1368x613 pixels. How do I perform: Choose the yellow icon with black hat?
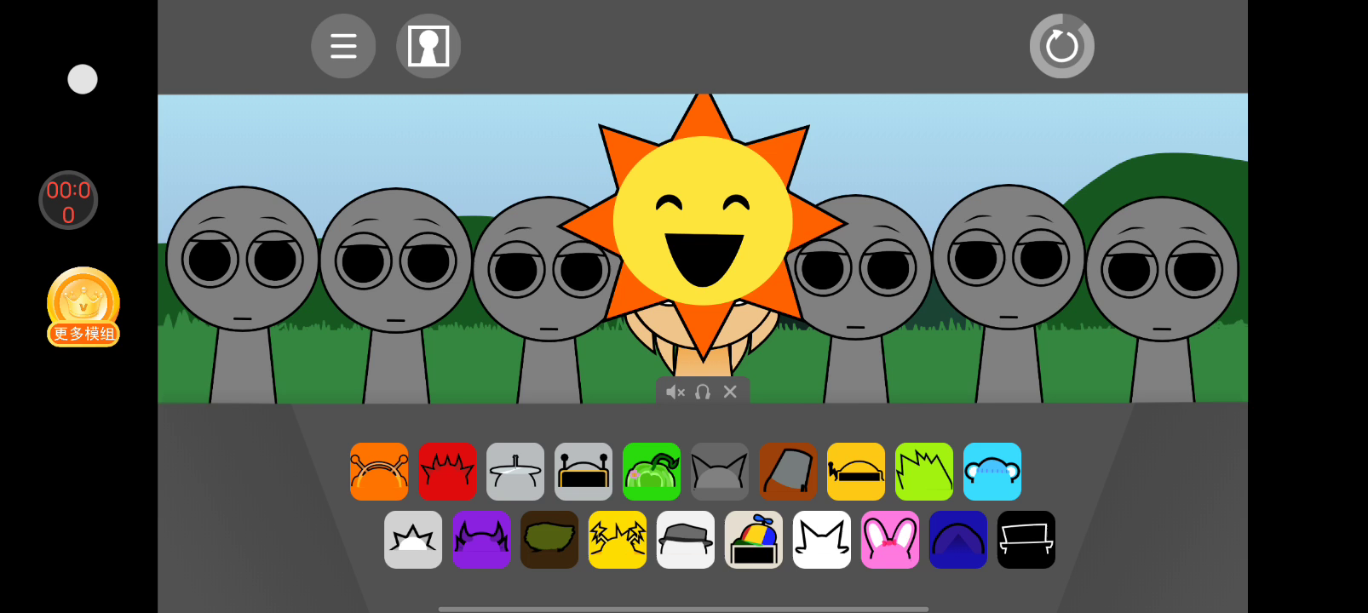tap(856, 472)
